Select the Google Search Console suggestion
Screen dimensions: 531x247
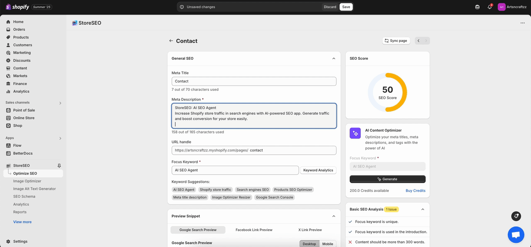(x=275, y=197)
